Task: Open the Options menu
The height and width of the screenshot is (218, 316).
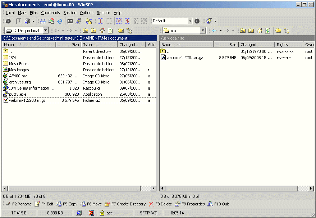Action: coord(86,13)
